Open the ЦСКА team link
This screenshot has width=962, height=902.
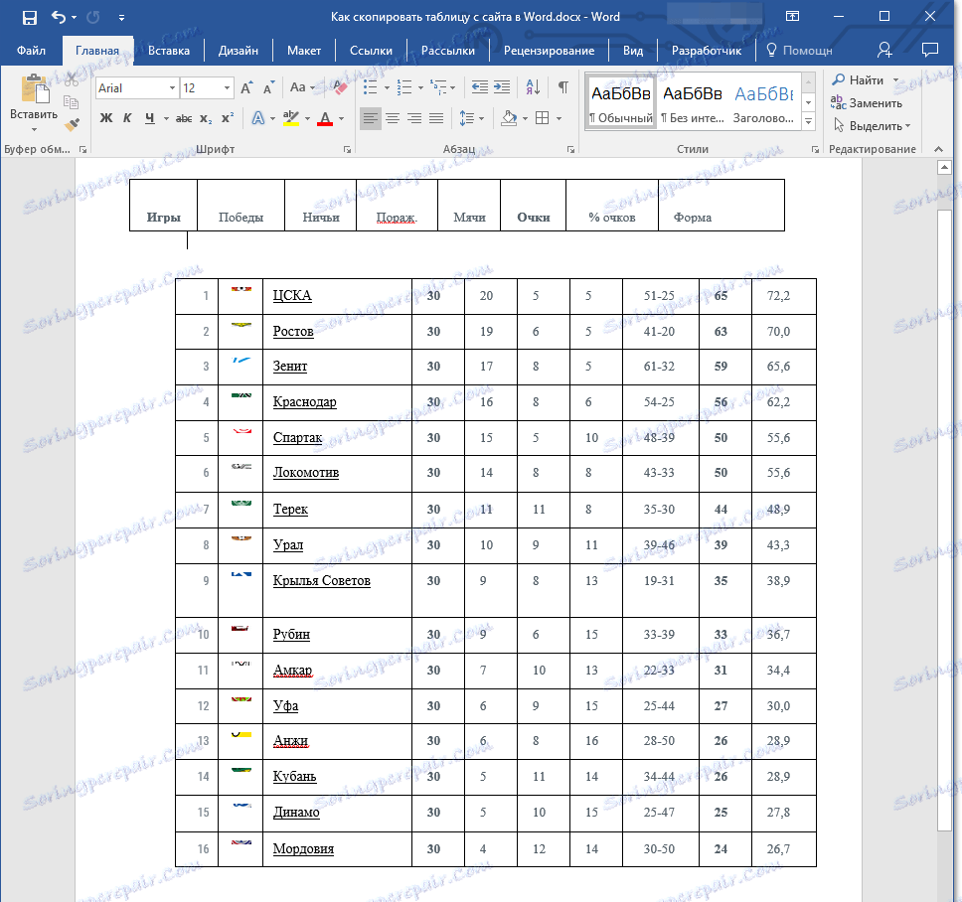click(x=292, y=296)
